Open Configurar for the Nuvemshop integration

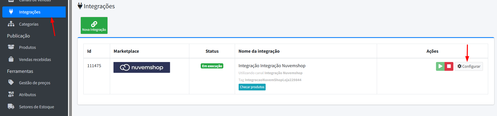tap(469, 66)
